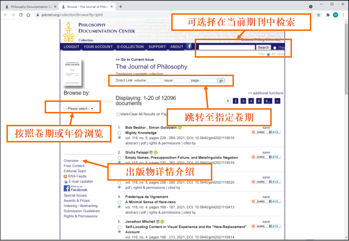Open ABOUT in the navigation bar

pos(176,47)
